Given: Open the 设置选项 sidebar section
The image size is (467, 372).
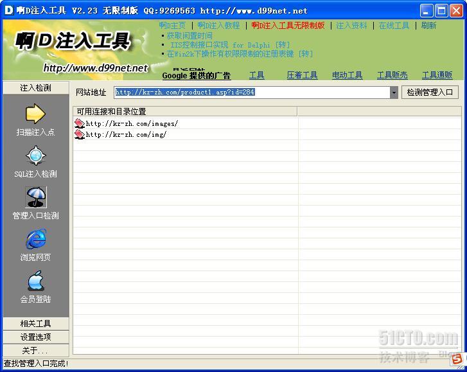Looking at the screenshot, I should [x=36, y=337].
